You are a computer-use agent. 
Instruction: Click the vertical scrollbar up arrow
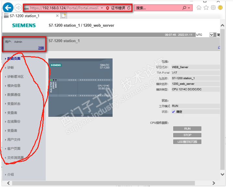coord(222,25)
